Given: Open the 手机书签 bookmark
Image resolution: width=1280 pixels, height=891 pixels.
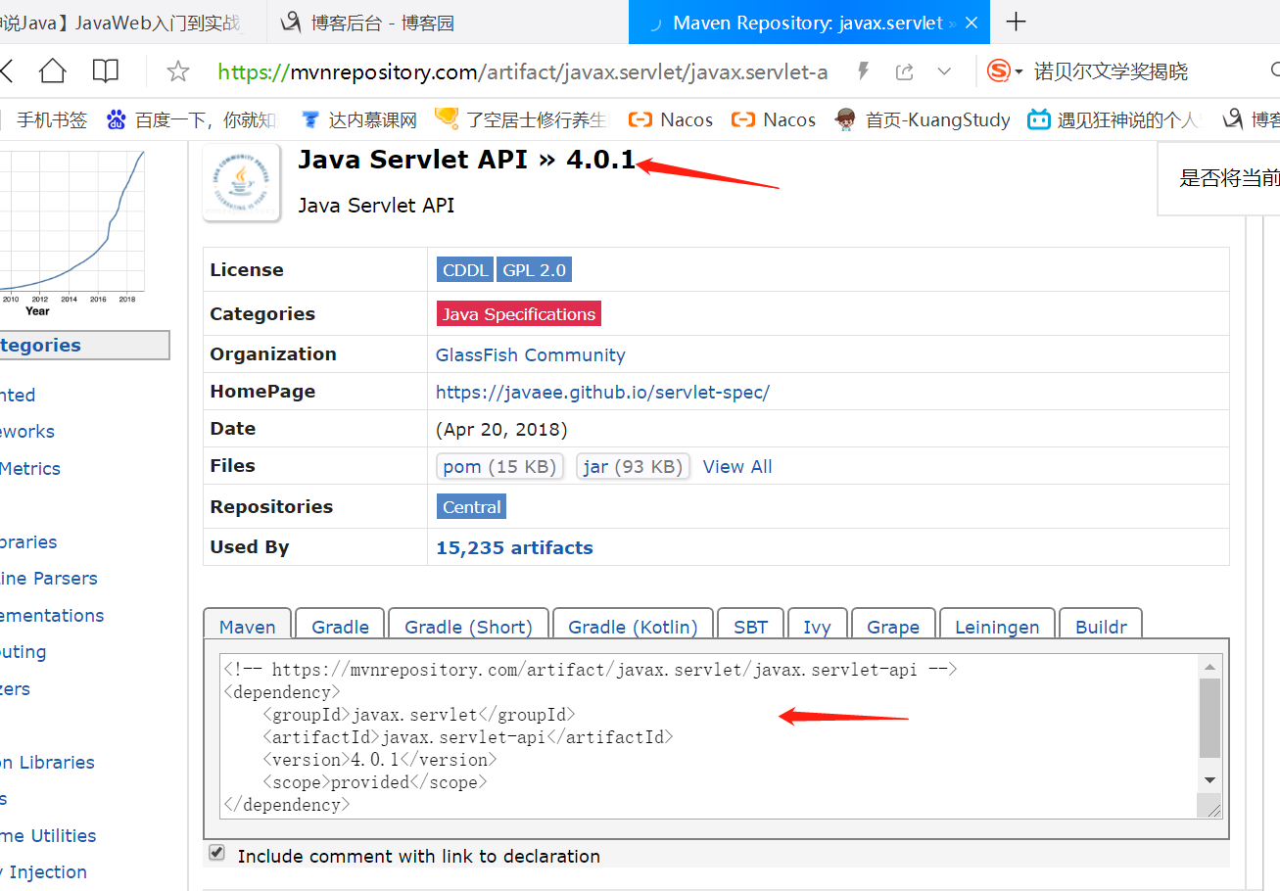Looking at the screenshot, I should click(51, 119).
